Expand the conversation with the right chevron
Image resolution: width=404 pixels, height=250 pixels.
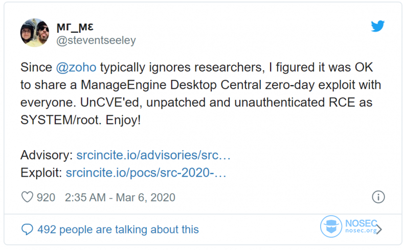click(x=379, y=229)
